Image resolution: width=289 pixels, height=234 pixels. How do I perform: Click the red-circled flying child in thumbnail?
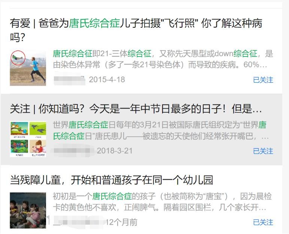point(18,58)
